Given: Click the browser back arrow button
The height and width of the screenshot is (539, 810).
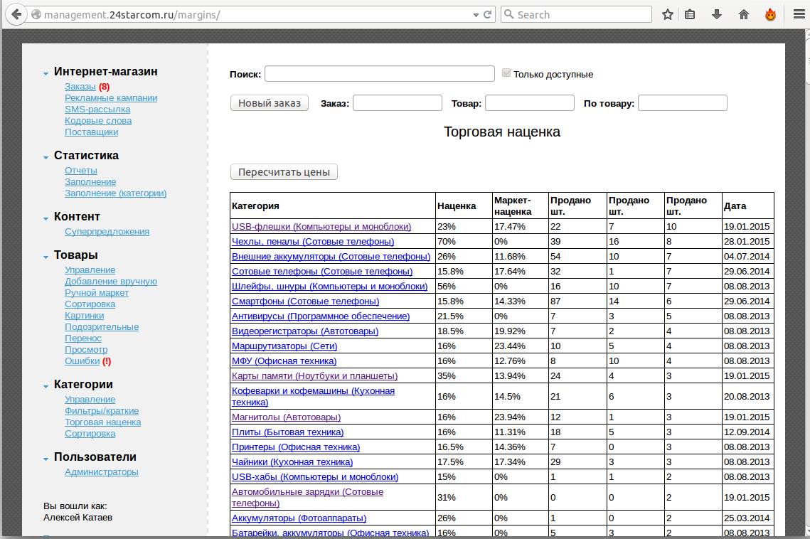Looking at the screenshot, I should coord(16,14).
